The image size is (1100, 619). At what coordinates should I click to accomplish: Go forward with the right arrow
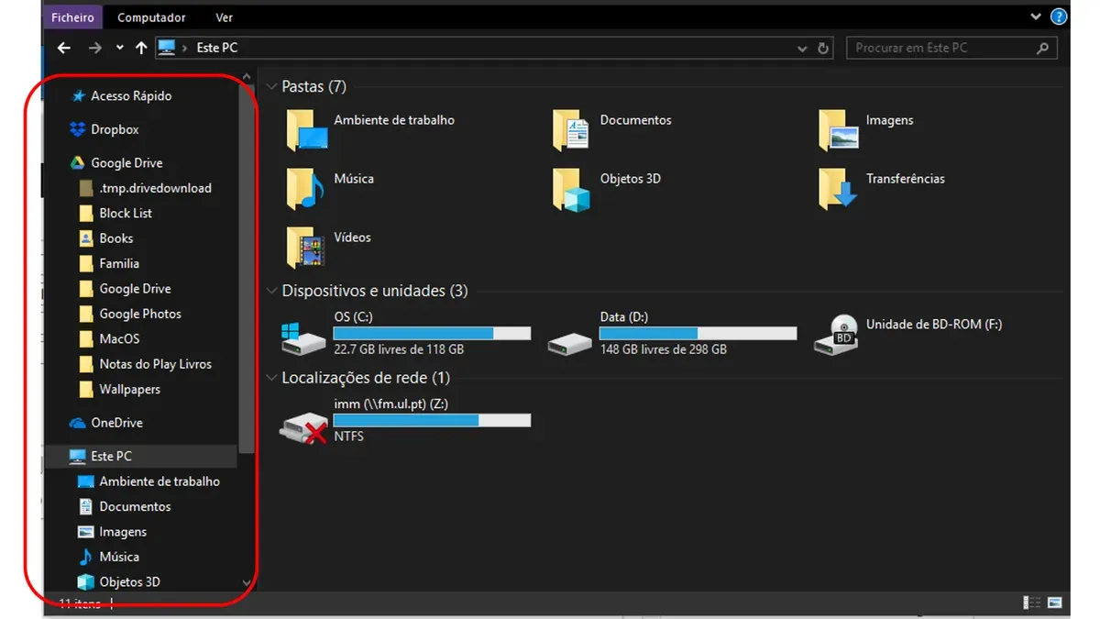click(x=95, y=48)
